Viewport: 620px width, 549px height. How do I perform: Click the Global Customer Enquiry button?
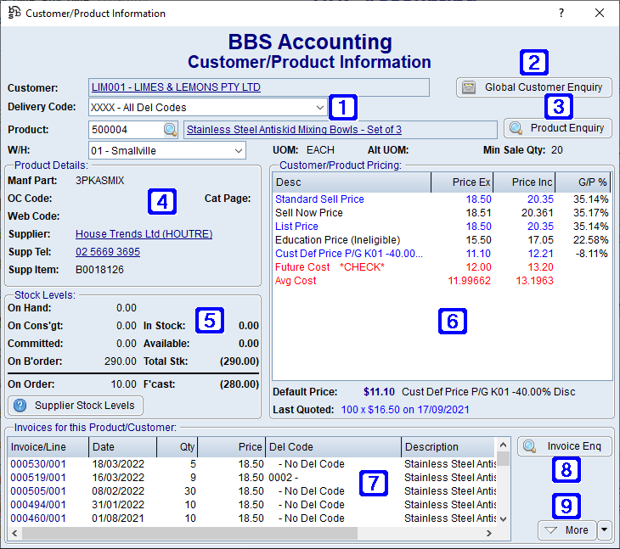[533, 87]
